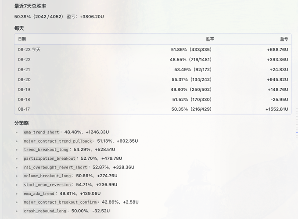Click the result 42.86%, +2.58U

click(120, 202)
